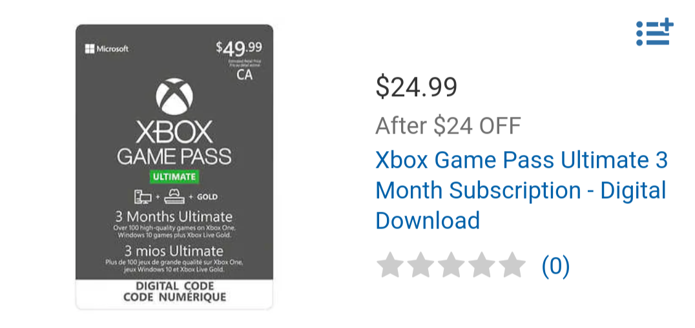This screenshot has width=695, height=328.
Task: Click the DIGITAL CODE label on card
Action: pos(174,286)
